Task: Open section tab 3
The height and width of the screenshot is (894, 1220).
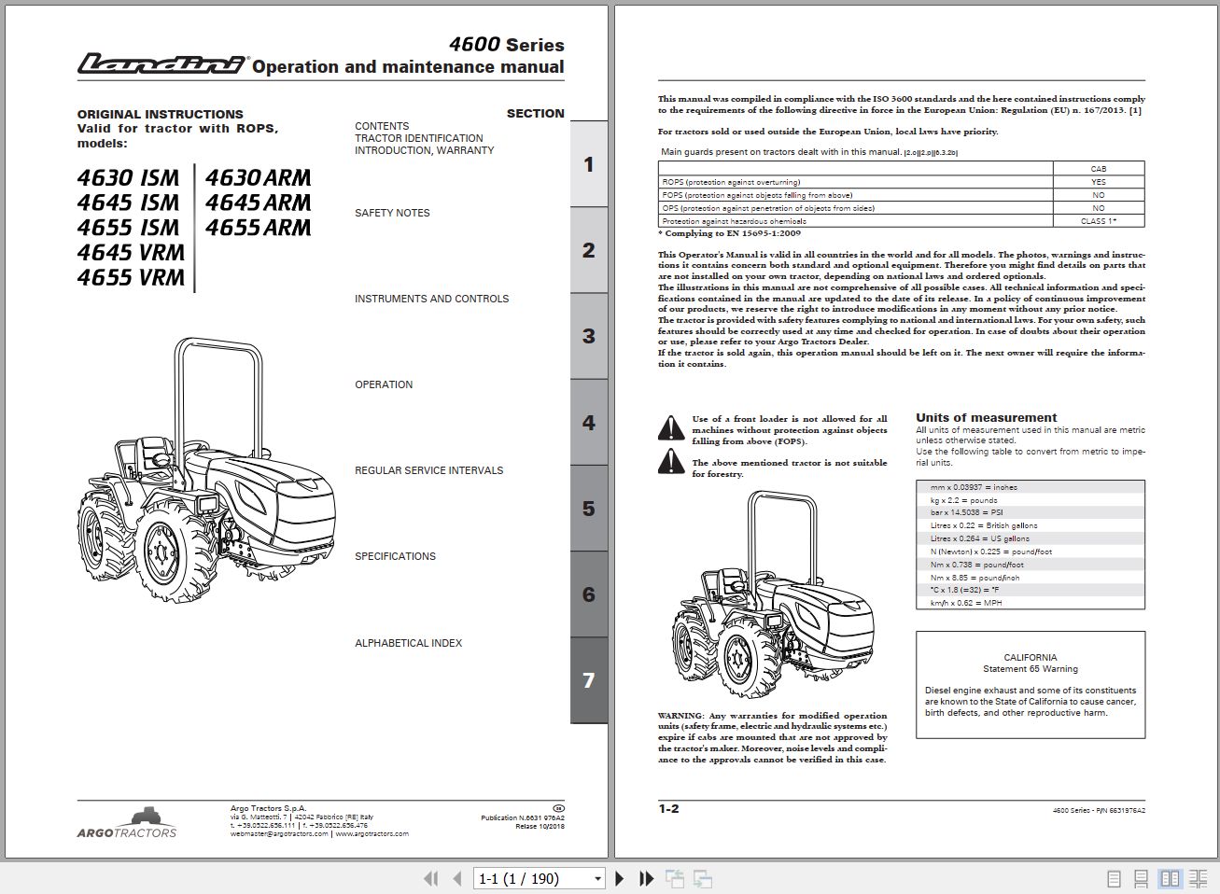Action: pos(589,336)
